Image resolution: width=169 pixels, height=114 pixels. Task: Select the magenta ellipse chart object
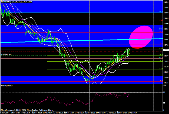click(x=141, y=37)
